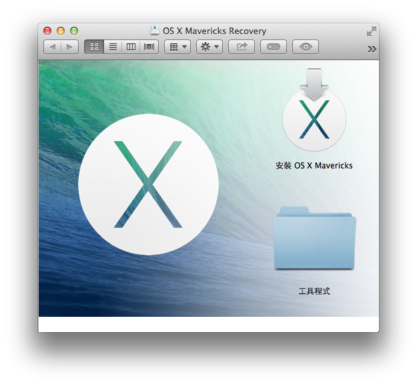
Task: Click the Edit Tags toolbar button
Action: [x=274, y=47]
